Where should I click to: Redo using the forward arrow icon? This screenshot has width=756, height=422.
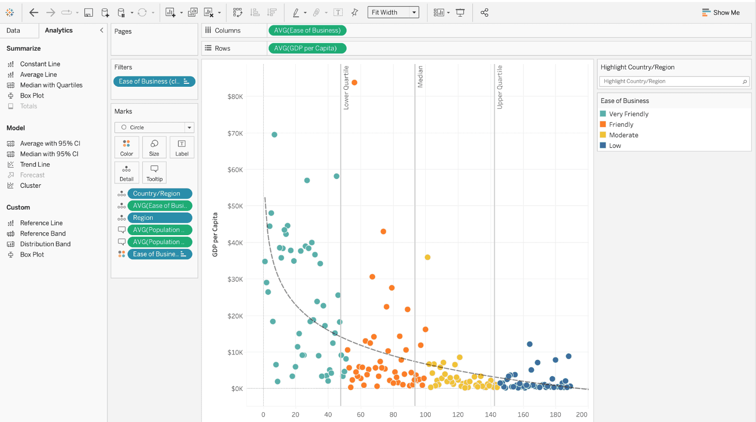pyautogui.click(x=50, y=12)
